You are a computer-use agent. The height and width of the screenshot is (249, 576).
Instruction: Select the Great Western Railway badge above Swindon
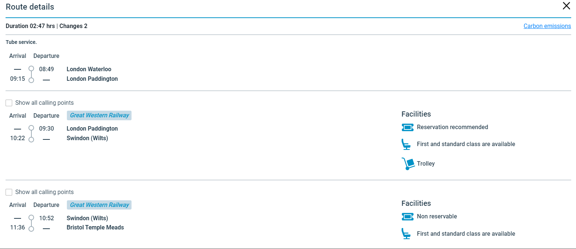(99, 205)
